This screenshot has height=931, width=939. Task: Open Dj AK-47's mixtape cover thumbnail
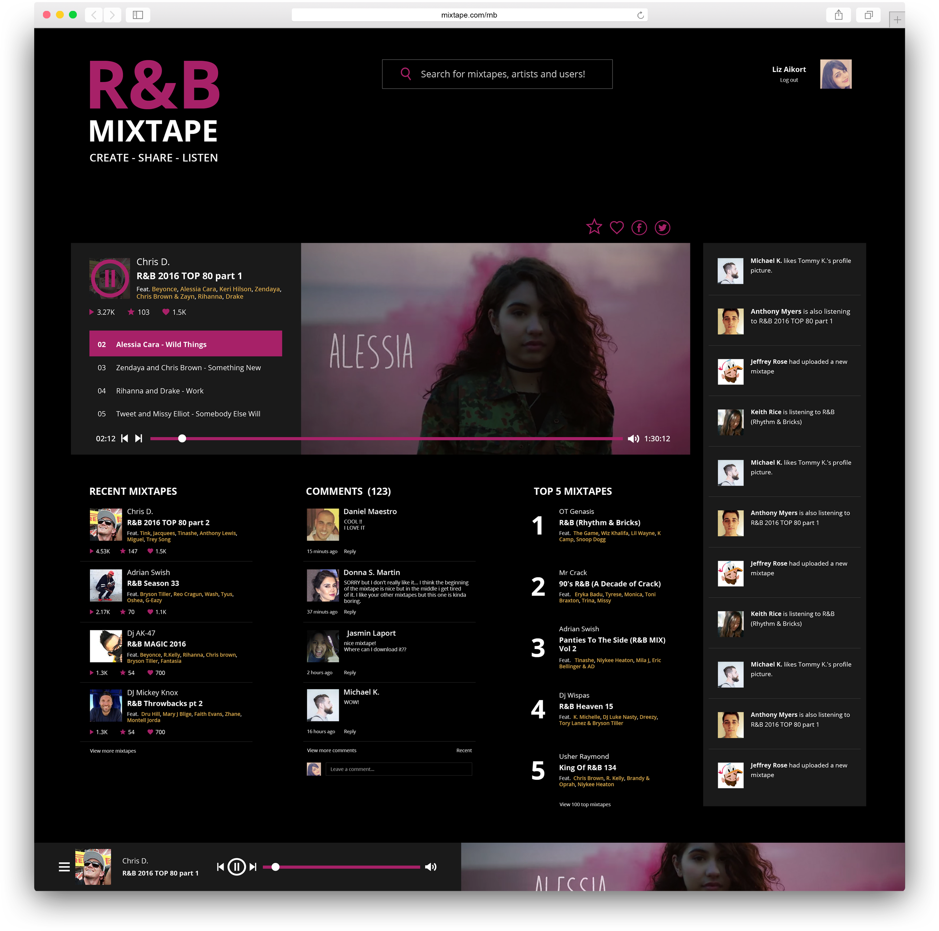106,646
